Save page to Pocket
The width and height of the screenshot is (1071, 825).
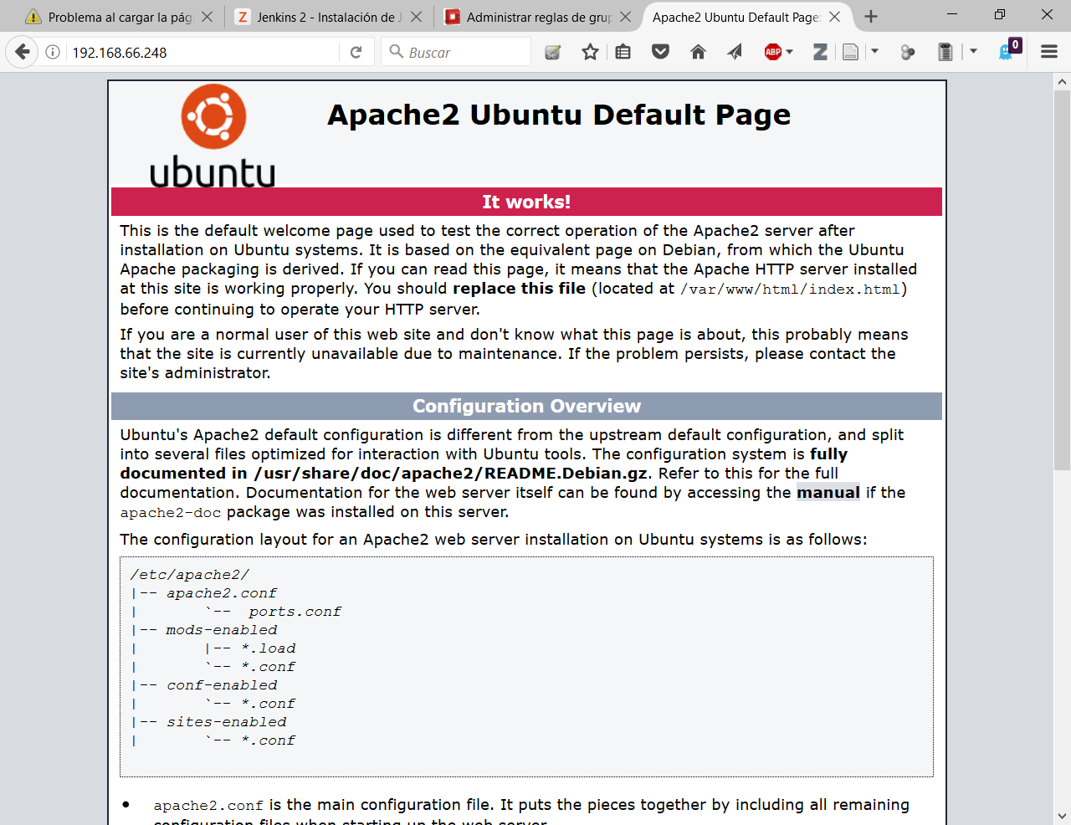point(660,52)
